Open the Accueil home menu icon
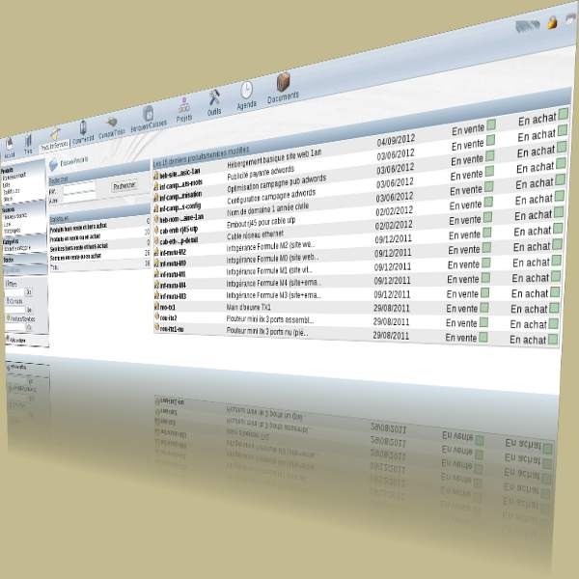Screen dimensions: 579x579 [x=10, y=145]
